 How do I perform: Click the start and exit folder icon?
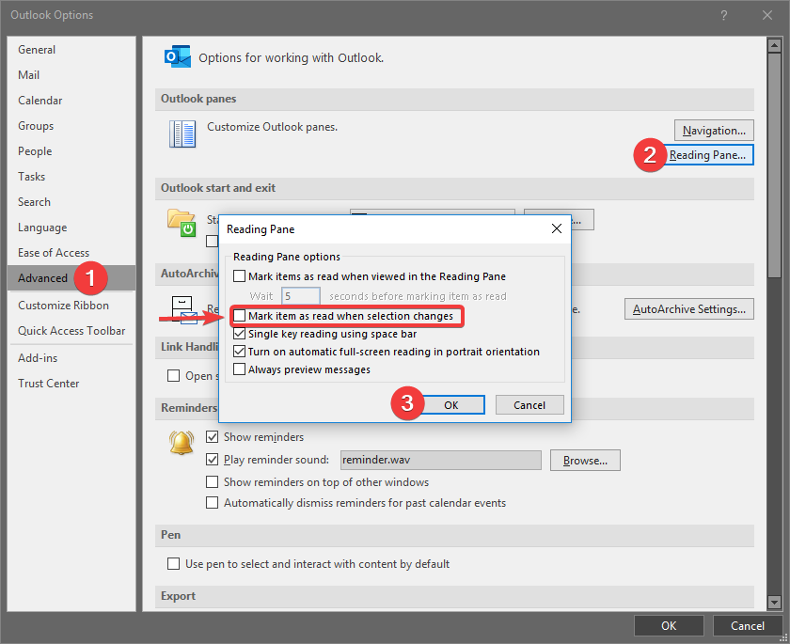coord(182,223)
